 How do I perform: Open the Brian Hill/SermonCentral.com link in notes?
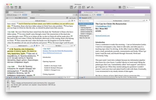click(52, 53)
